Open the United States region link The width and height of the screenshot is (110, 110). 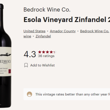34,31
